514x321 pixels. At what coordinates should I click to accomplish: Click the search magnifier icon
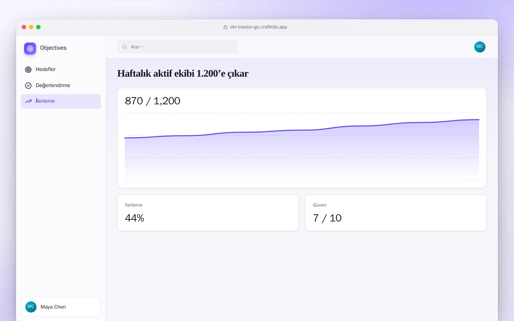125,47
